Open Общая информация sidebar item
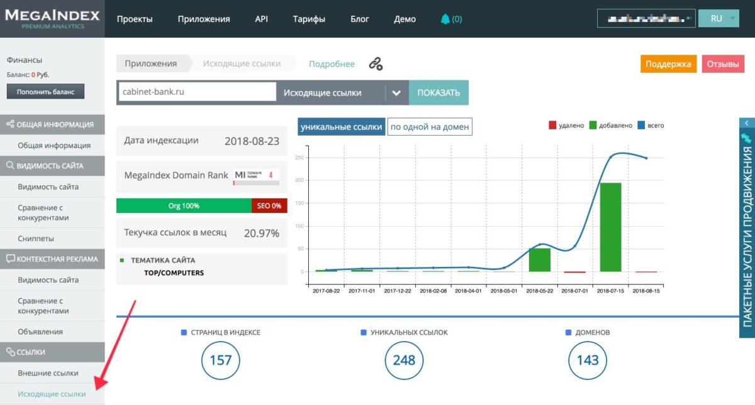The height and width of the screenshot is (405, 755). pos(54,145)
